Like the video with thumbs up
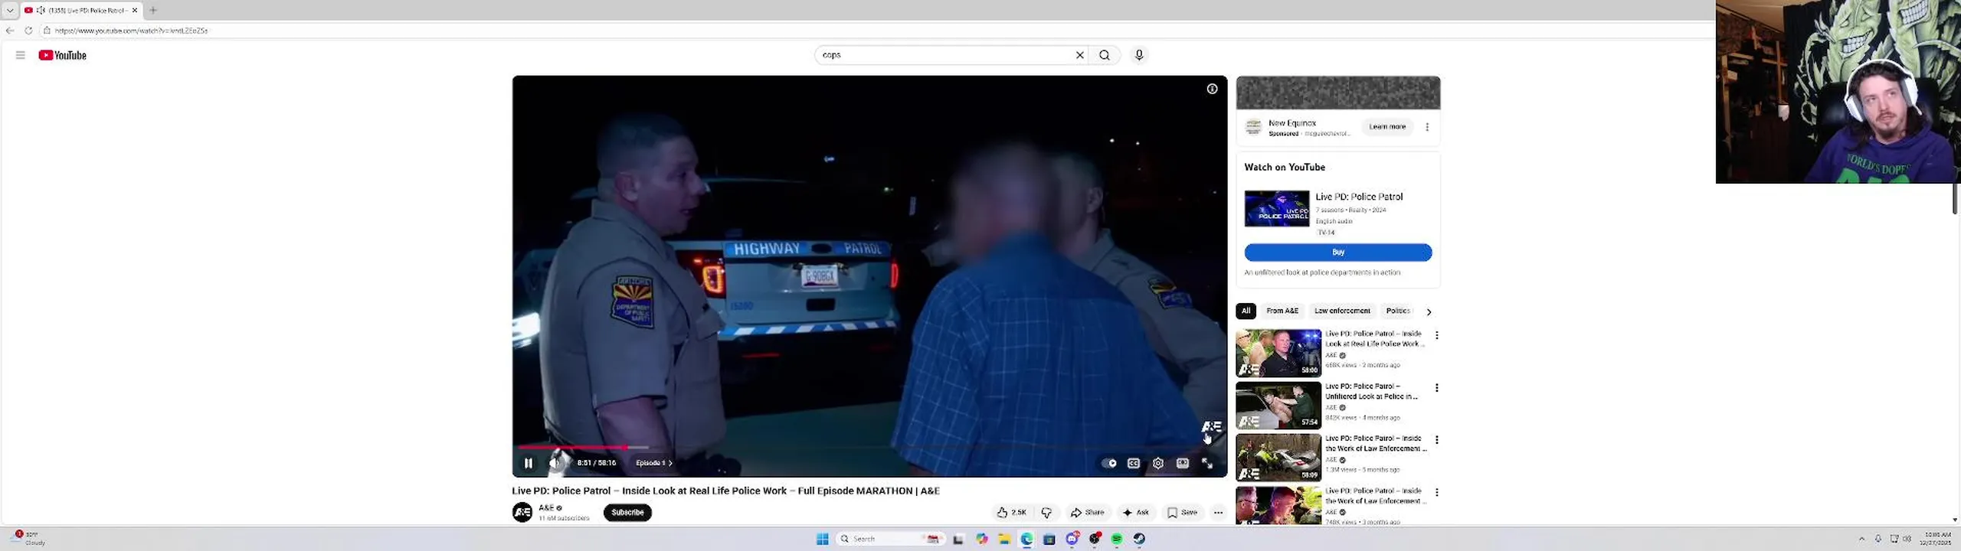The height and width of the screenshot is (551, 1961). tap(1011, 513)
